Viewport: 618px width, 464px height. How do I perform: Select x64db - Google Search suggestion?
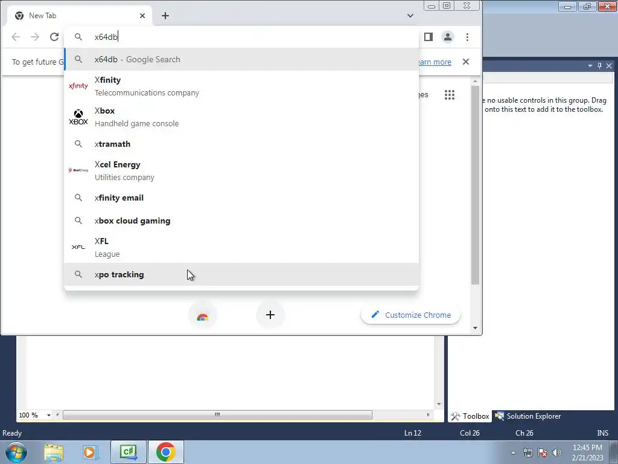tap(241, 59)
